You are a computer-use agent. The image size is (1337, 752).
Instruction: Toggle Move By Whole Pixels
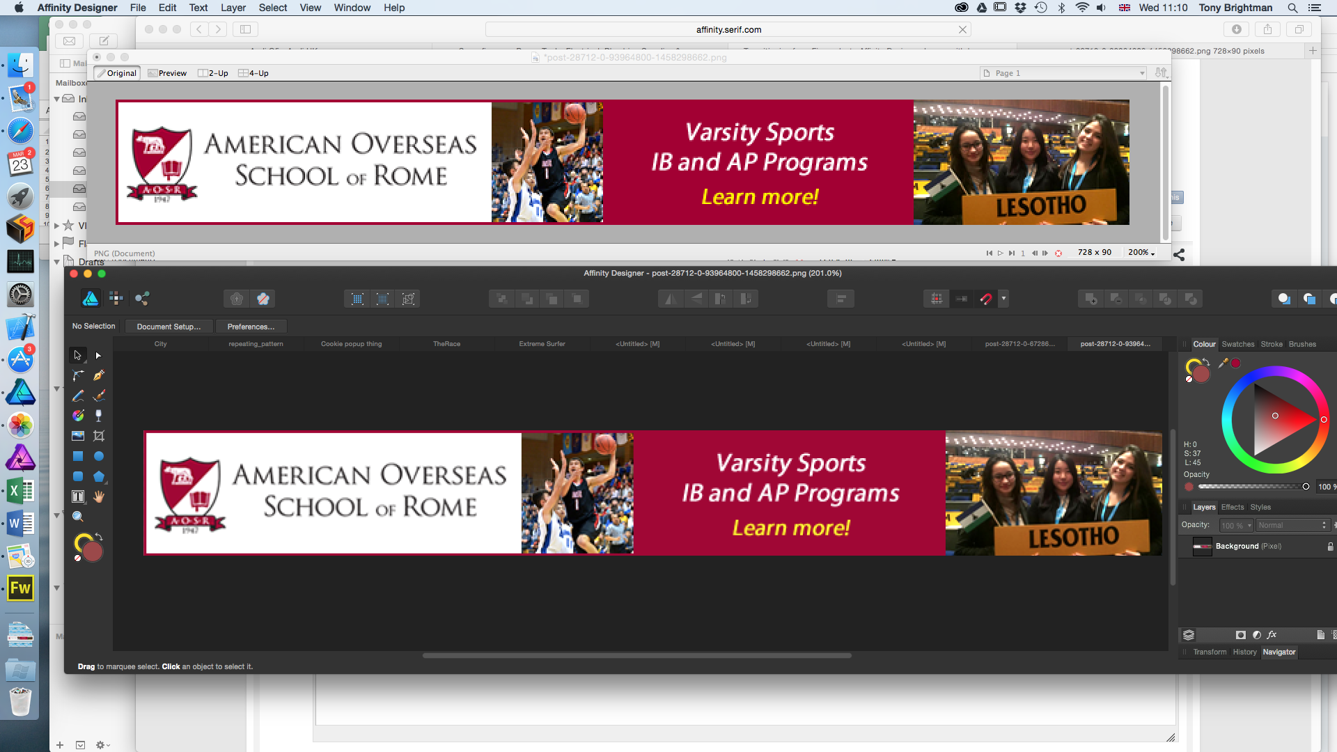(962, 299)
